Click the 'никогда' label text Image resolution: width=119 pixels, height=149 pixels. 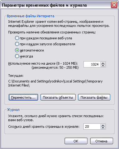26,56
